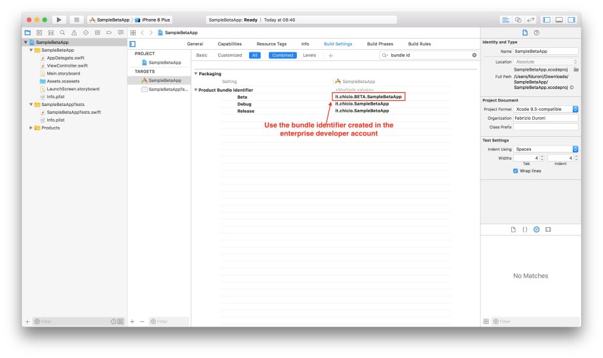Switch to the Build Phases tab
Viewport: 603px width, 358px height.
(380, 44)
